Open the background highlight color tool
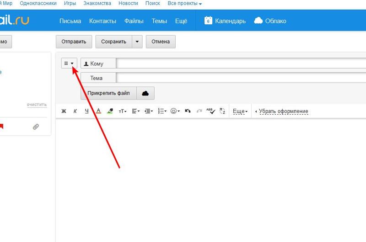 click(110, 111)
